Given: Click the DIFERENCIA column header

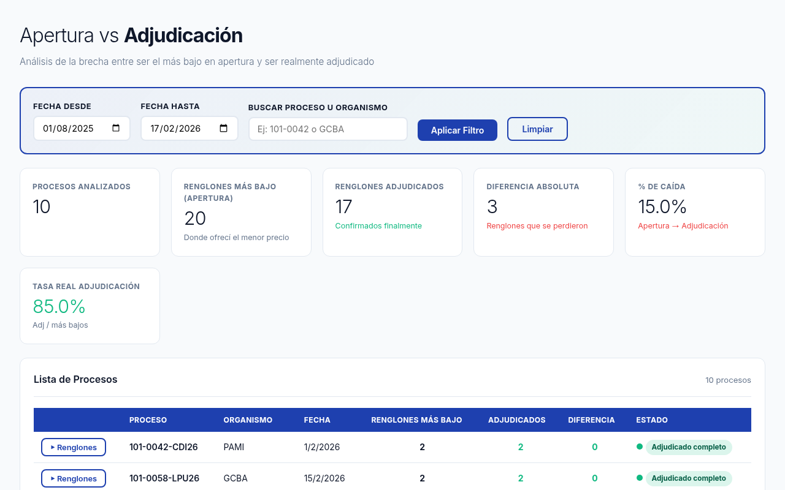Looking at the screenshot, I should tap(591, 420).
